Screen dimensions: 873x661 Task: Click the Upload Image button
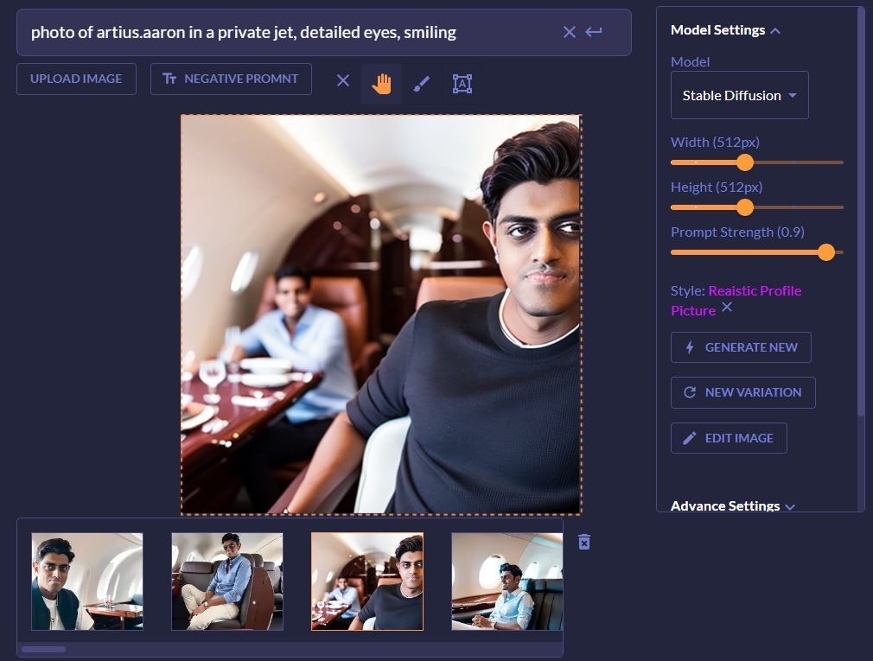76,79
